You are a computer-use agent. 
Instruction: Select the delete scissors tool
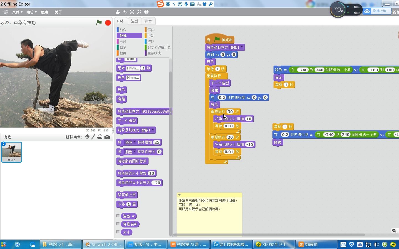click(125, 12)
